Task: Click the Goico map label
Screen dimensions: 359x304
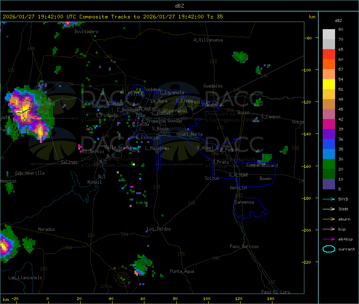Action: click(x=243, y=112)
